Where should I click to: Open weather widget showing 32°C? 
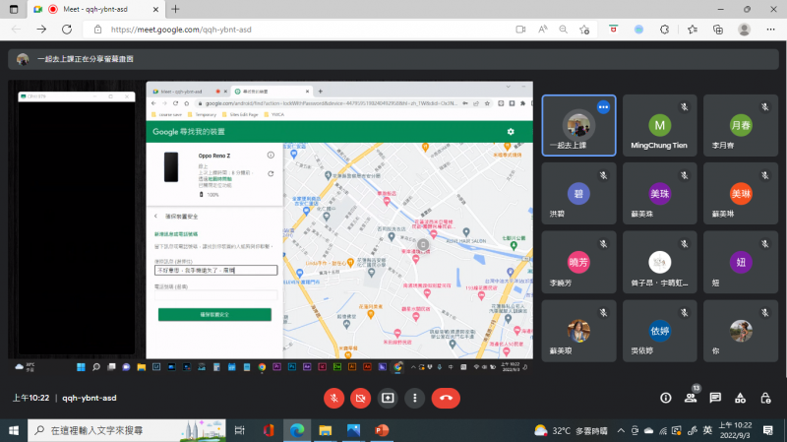tap(571, 430)
